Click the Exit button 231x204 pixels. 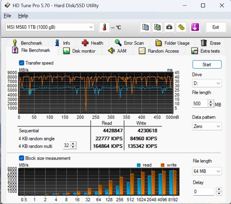(x=216, y=27)
